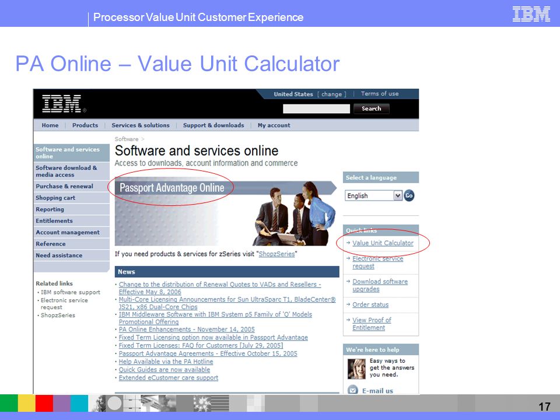The height and width of the screenshot is (420, 560).
Task: Open Help Available via the PA Hotline link
Action: [x=166, y=362]
